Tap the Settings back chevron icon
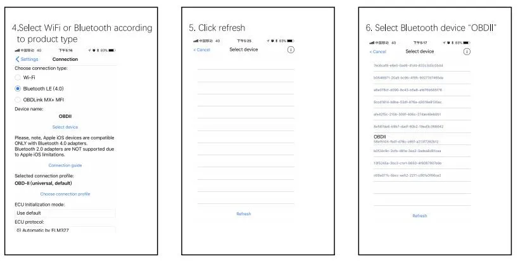Screen dimensions: 518x261 (17, 59)
